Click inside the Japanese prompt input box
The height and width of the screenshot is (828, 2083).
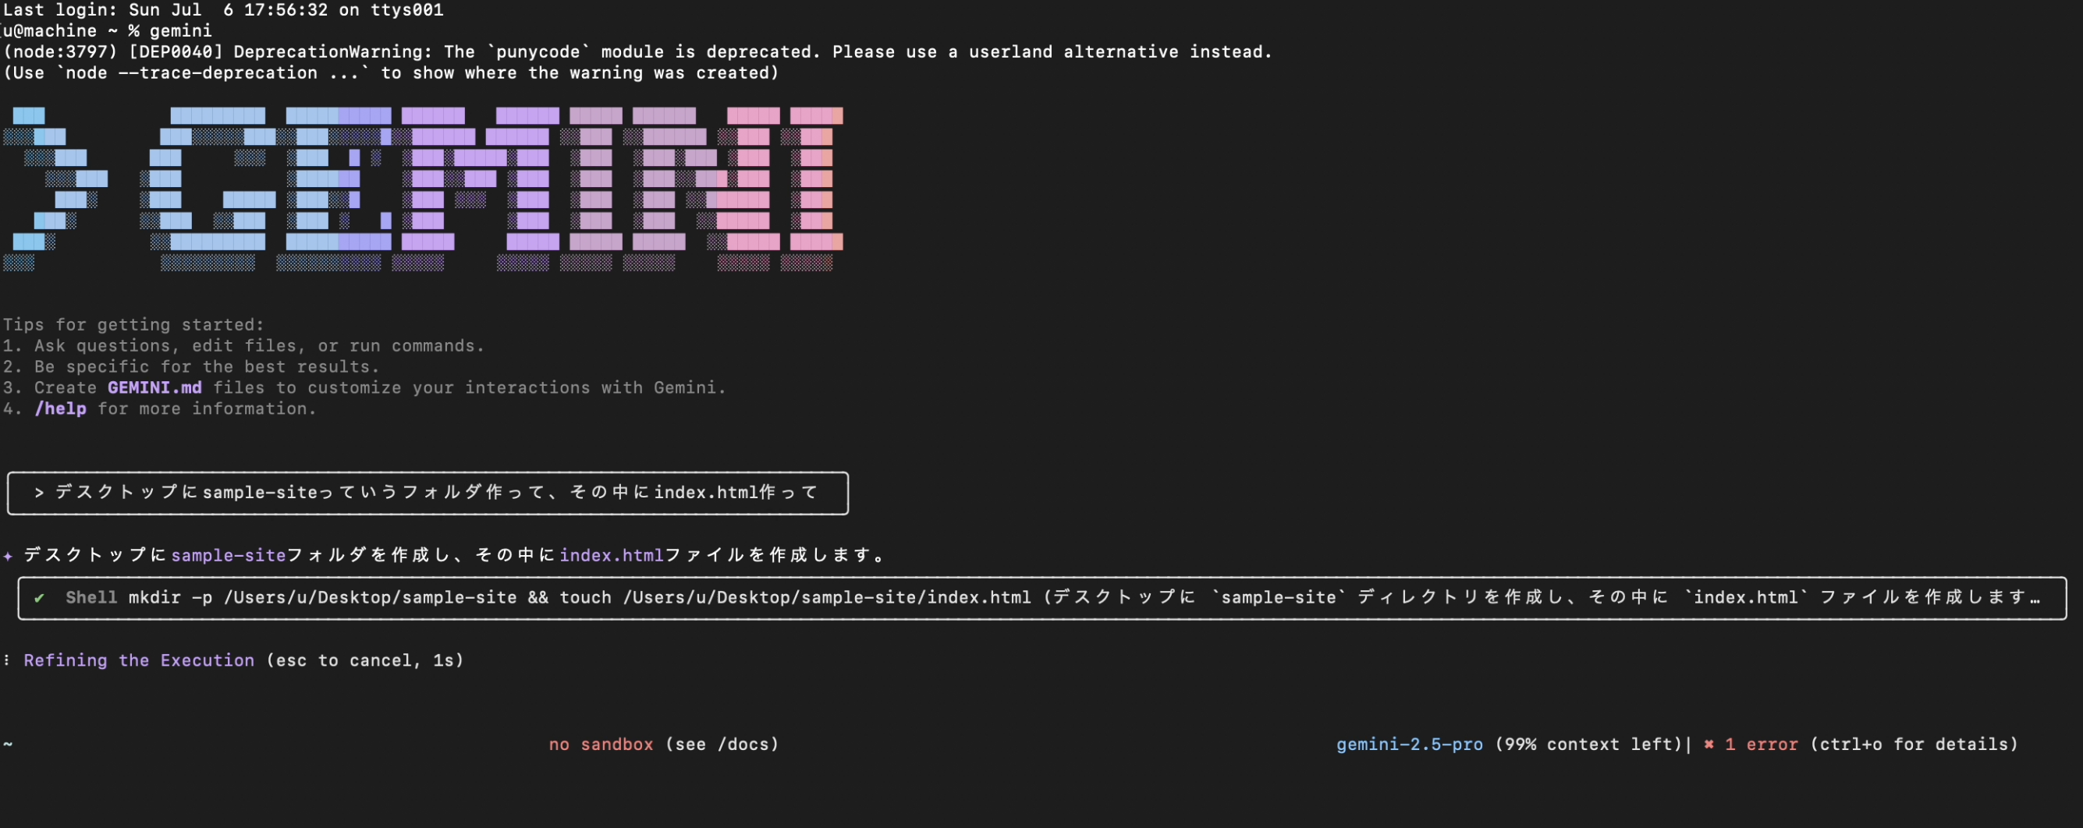click(x=428, y=493)
